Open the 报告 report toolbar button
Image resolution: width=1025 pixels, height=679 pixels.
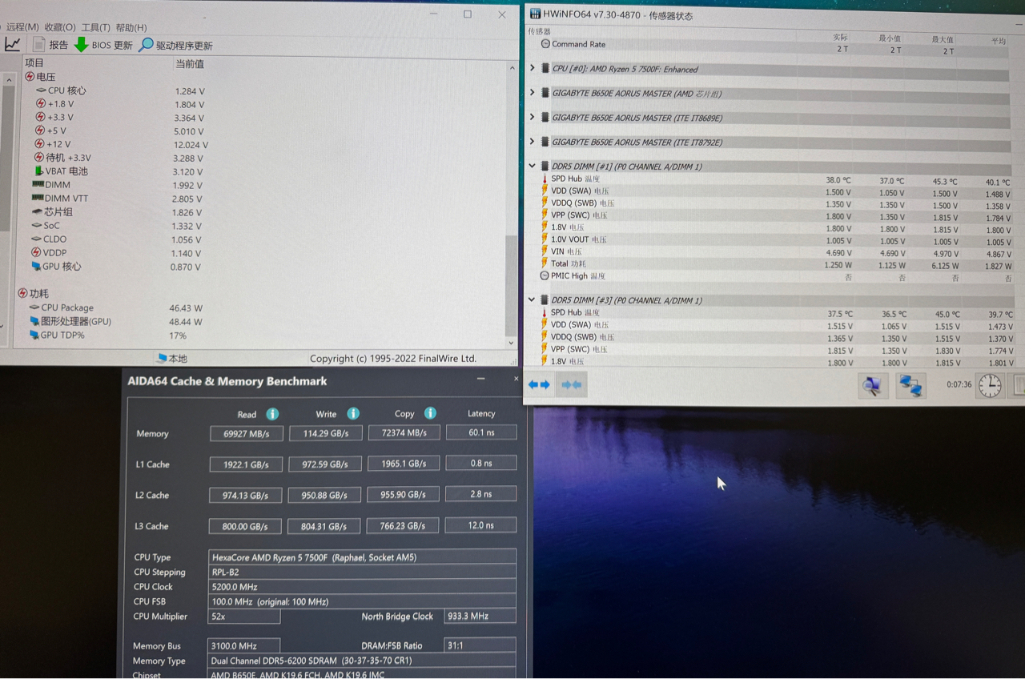(x=50, y=45)
